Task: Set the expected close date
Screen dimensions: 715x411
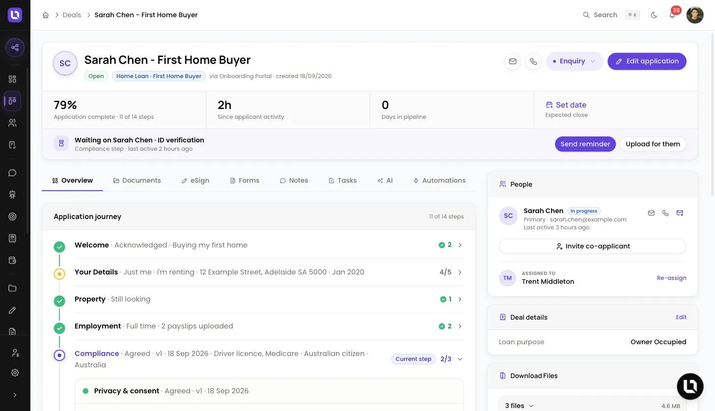Action: point(566,105)
